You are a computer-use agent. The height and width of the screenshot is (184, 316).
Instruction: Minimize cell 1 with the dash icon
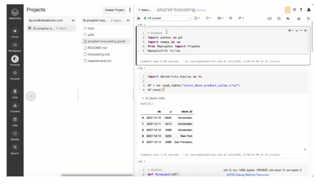[301, 30]
